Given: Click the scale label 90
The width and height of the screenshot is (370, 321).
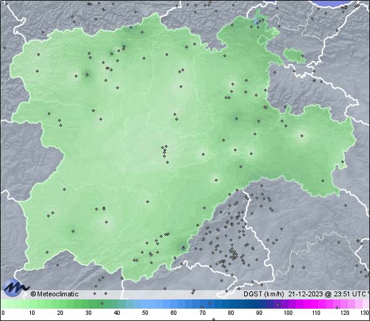Looking at the screenshot, I should tap(259, 313).
